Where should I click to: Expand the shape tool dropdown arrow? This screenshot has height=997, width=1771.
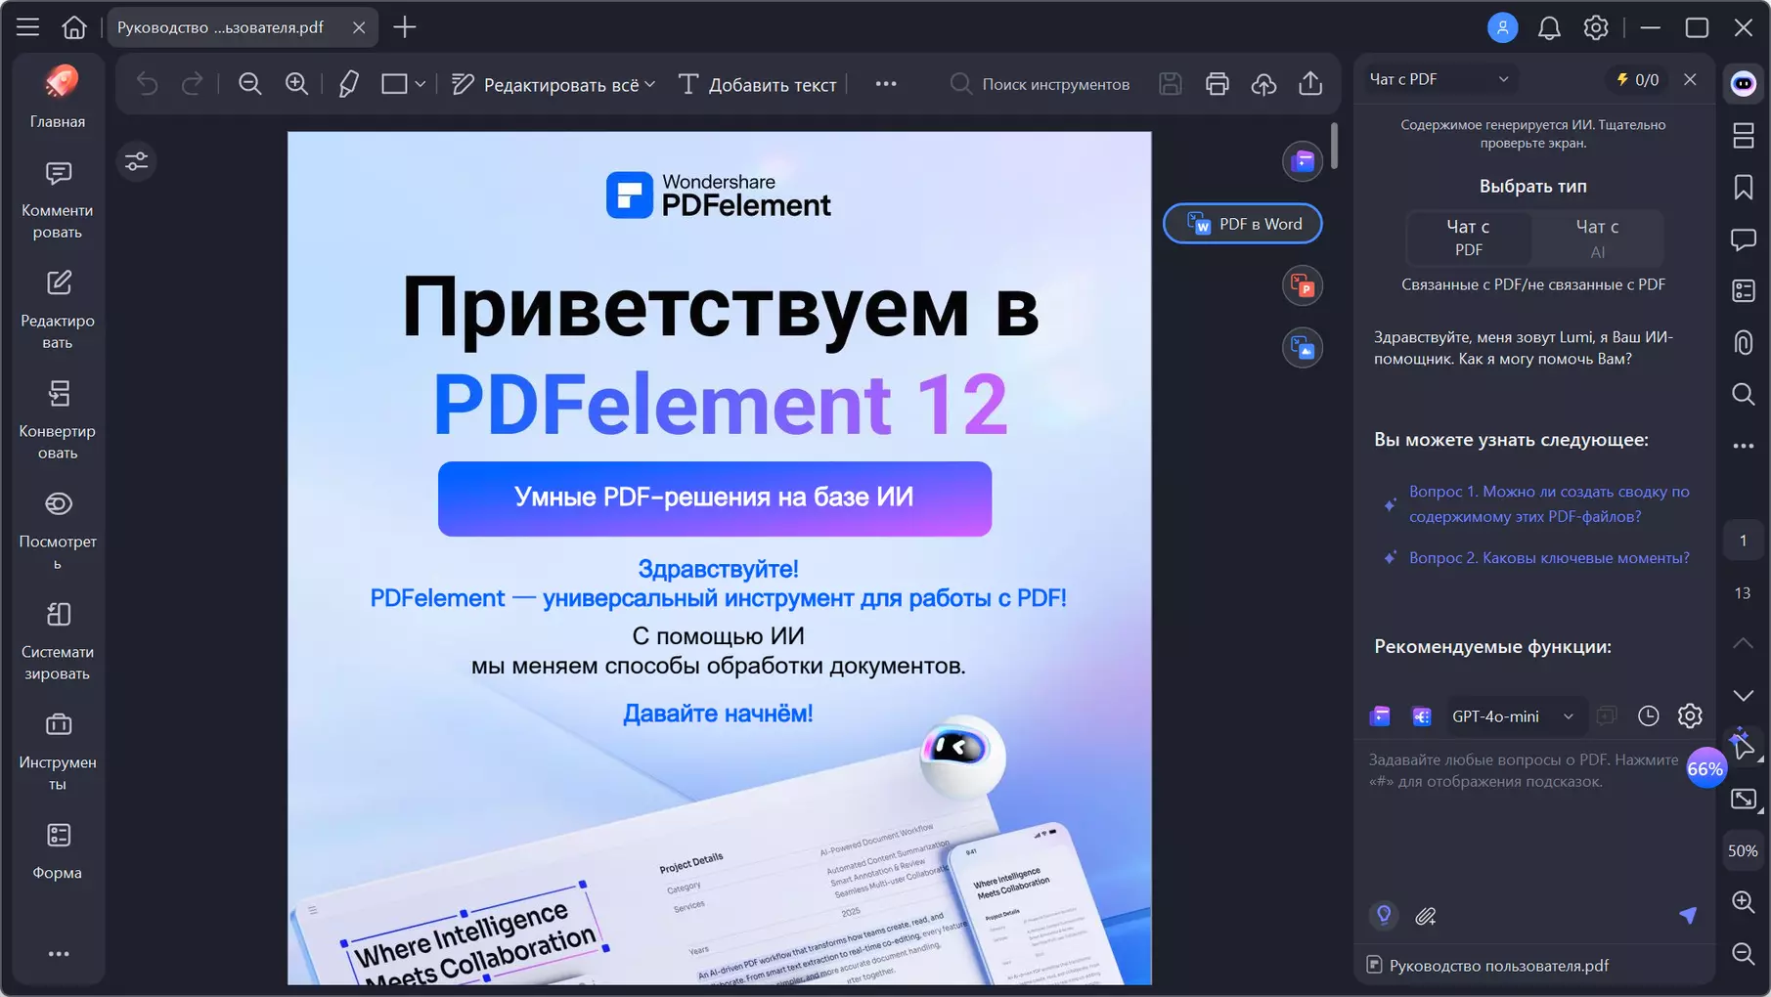pyautogui.click(x=421, y=85)
